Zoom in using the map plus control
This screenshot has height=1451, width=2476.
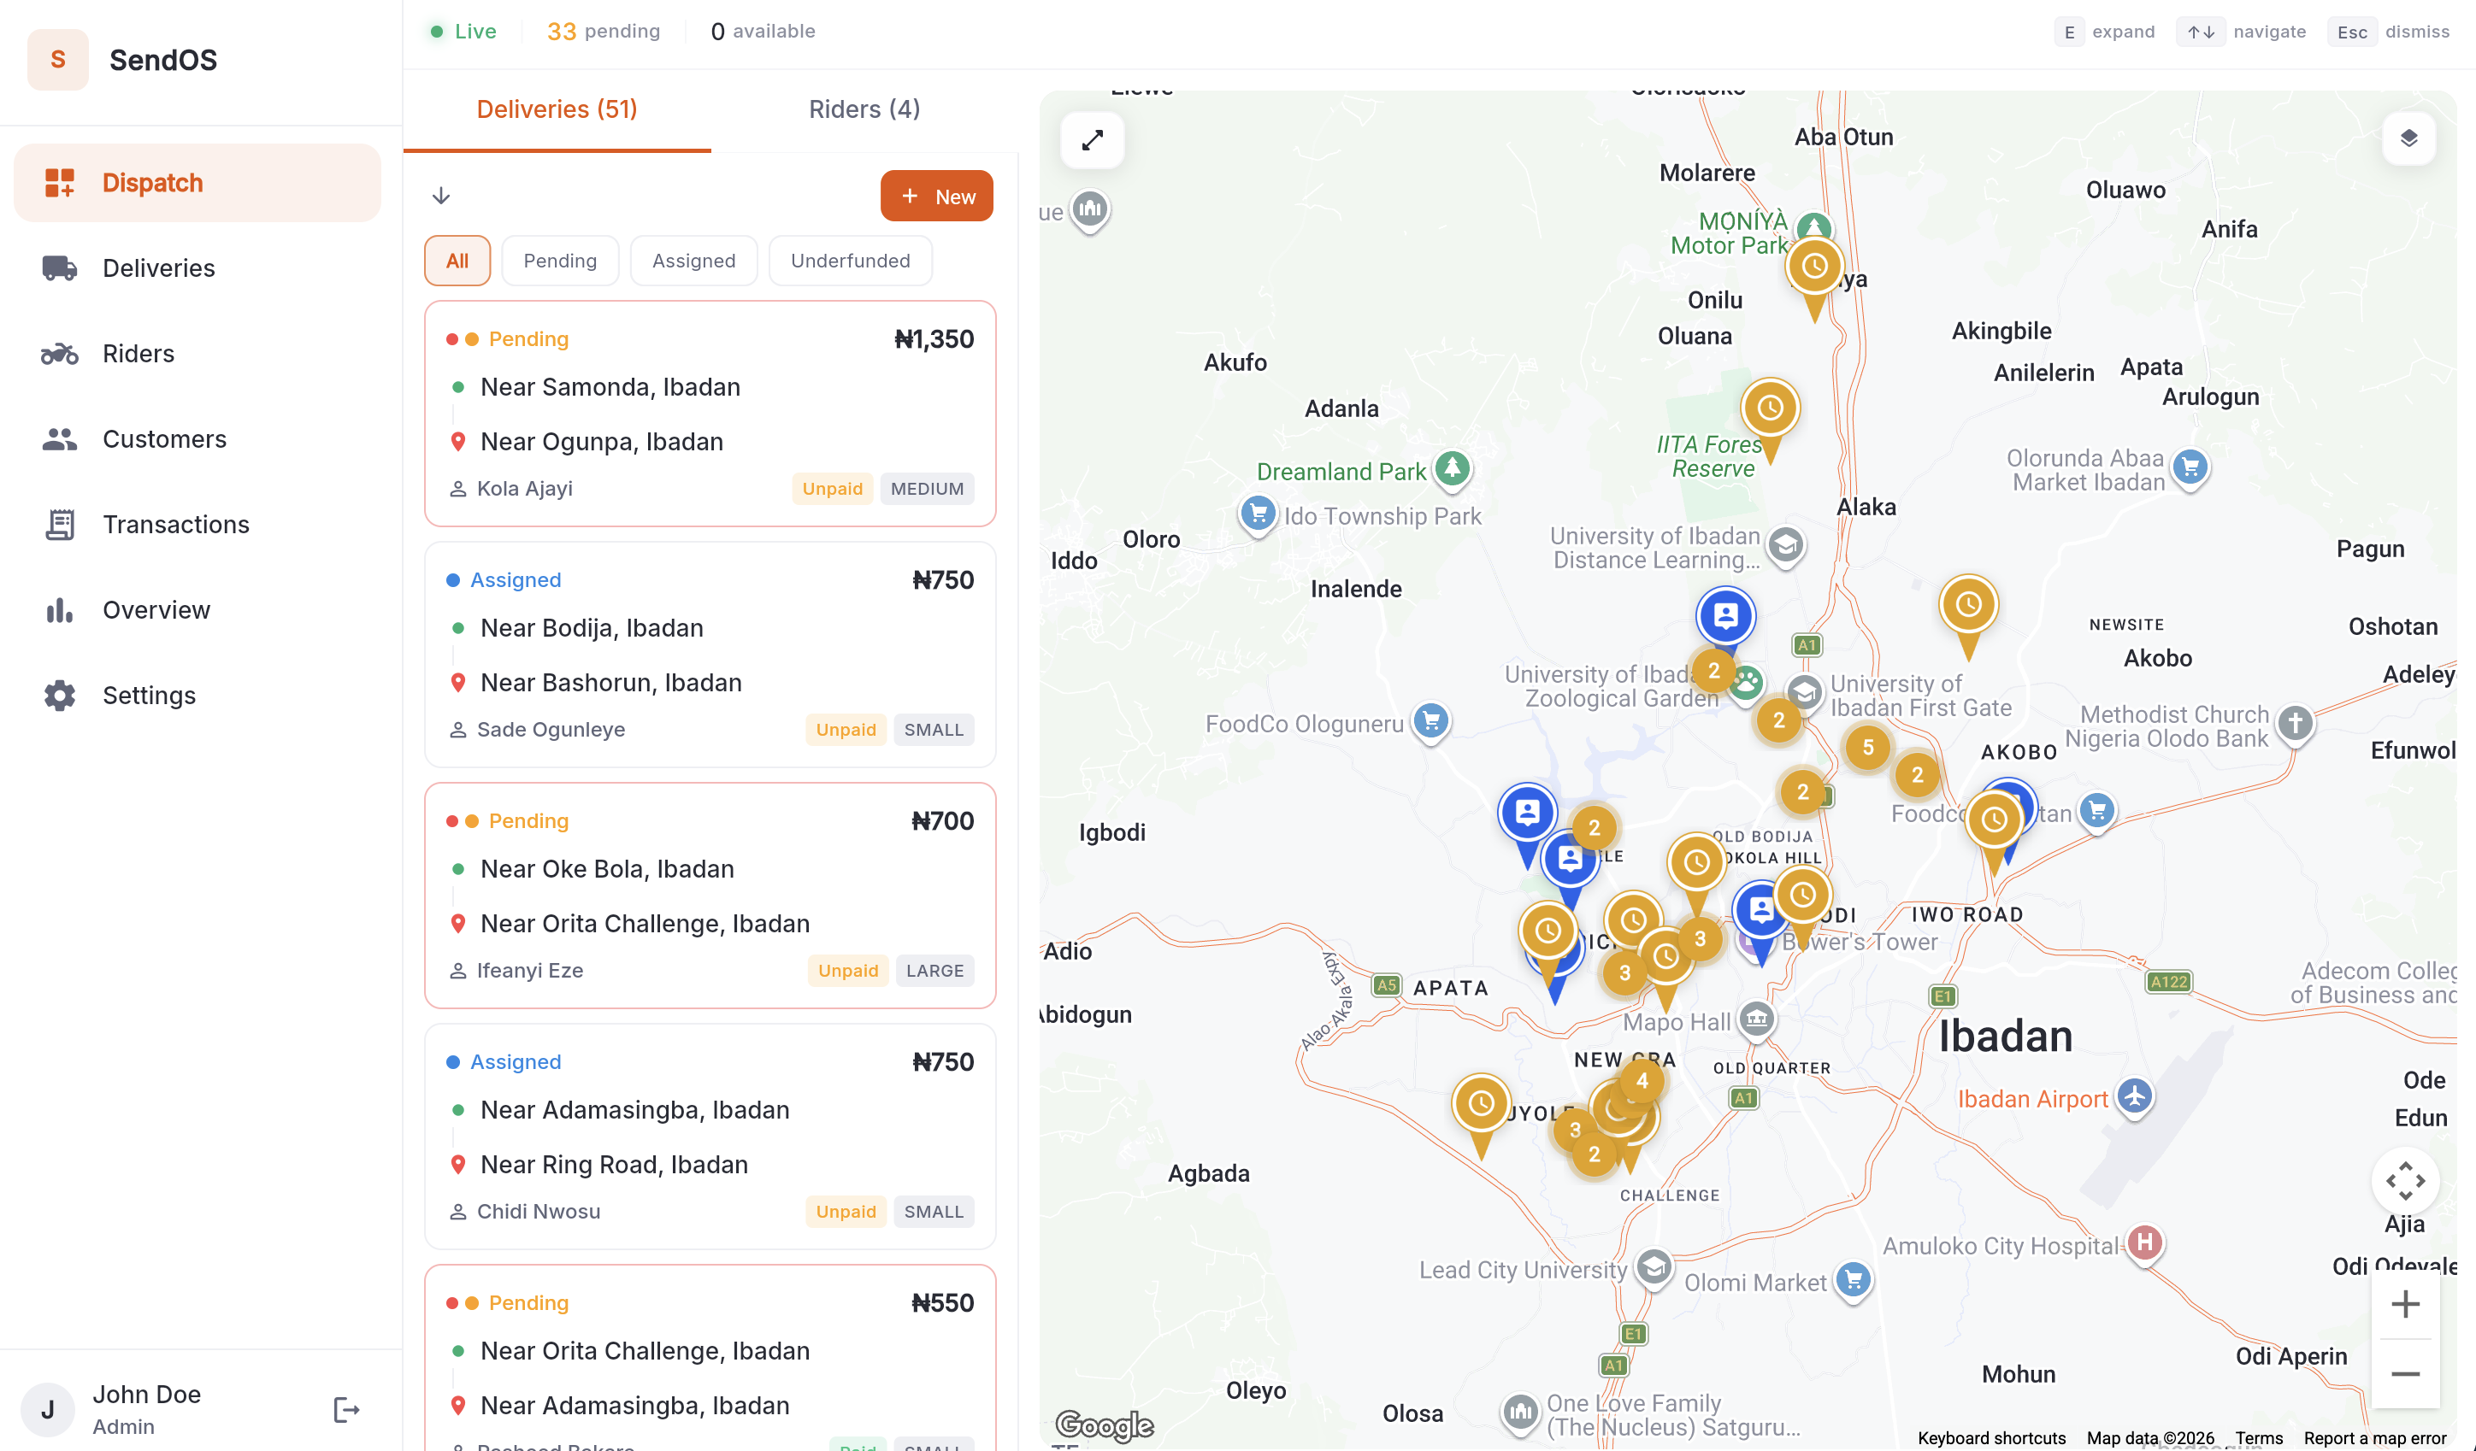pos(2406,1304)
